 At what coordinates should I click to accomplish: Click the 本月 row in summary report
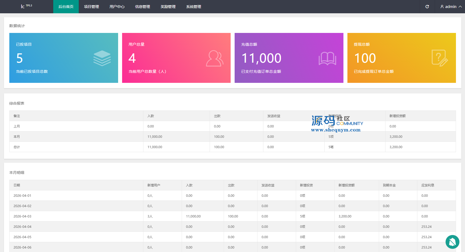17,137
